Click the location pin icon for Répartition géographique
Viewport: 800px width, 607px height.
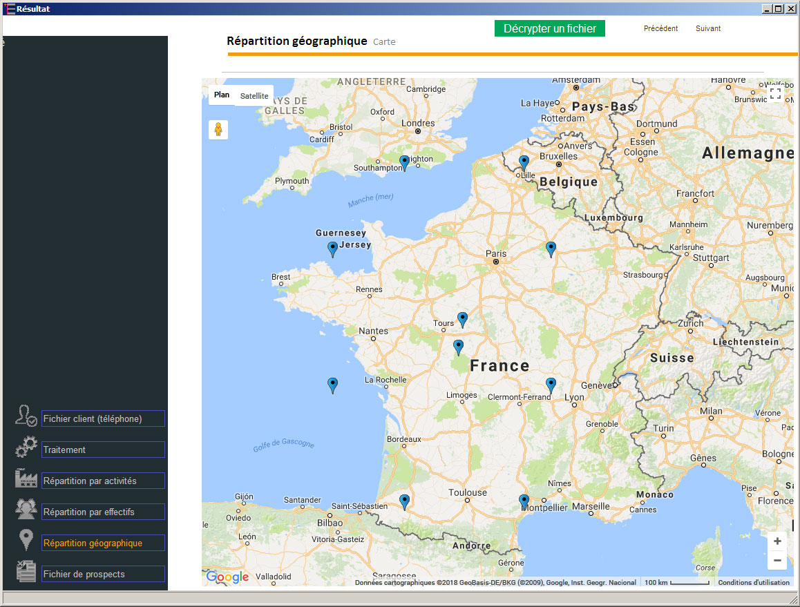[x=26, y=539]
